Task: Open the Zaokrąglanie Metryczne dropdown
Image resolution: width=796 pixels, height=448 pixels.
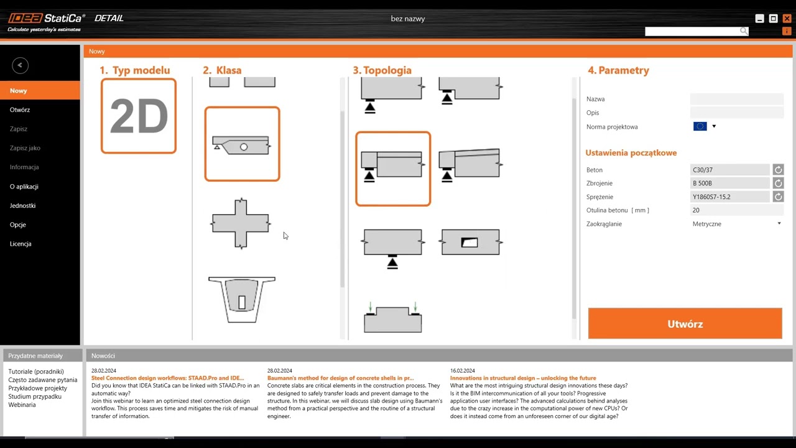Action: [737, 224]
